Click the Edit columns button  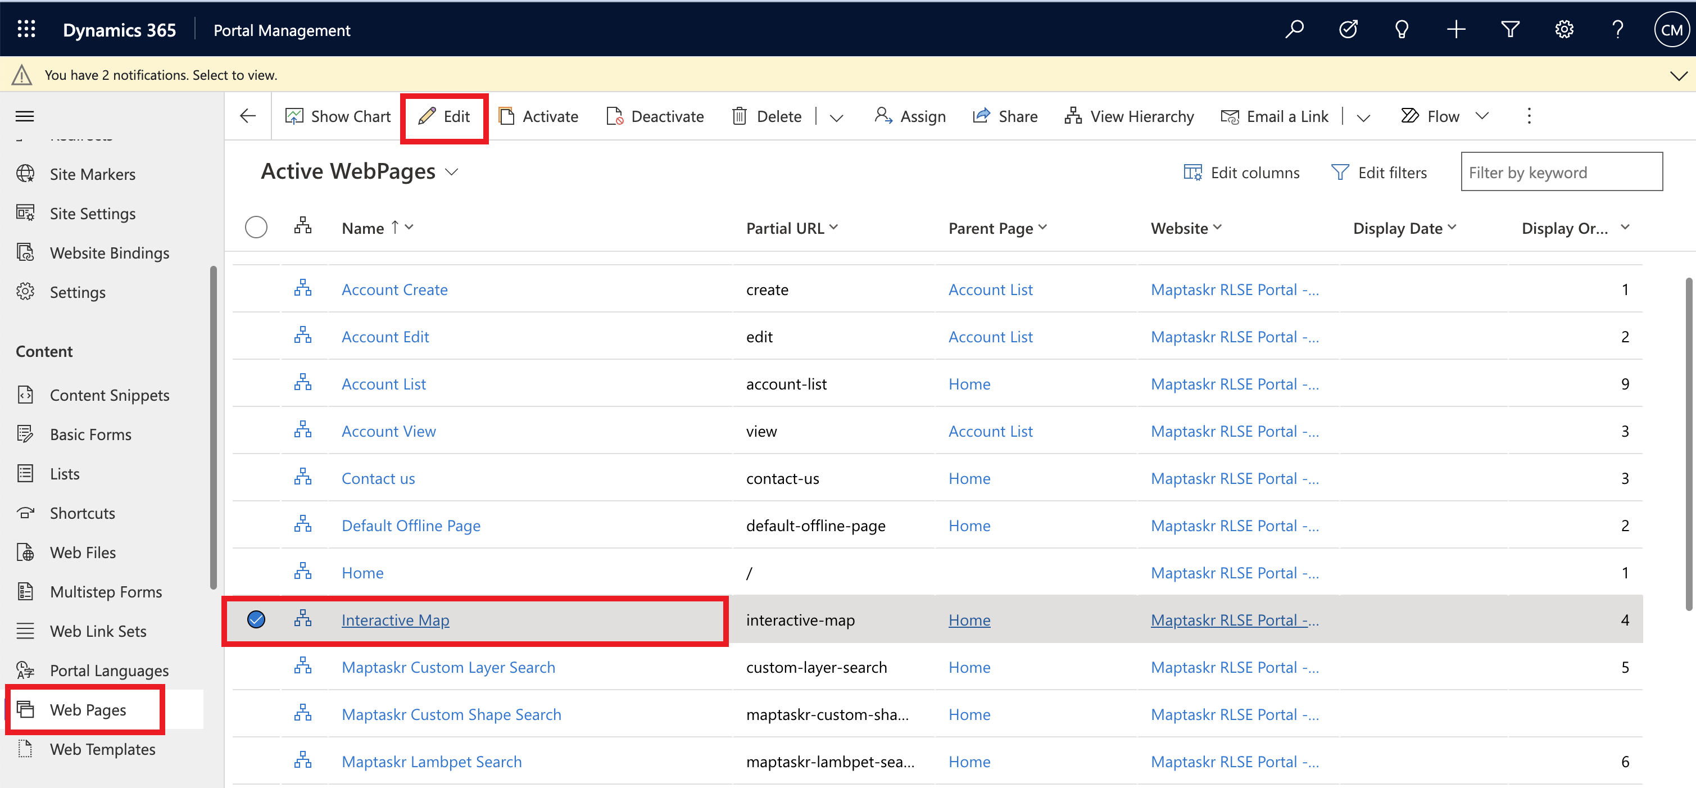click(x=1241, y=173)
